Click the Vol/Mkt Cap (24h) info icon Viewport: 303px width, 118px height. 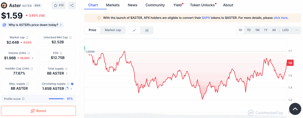point(32,69)
